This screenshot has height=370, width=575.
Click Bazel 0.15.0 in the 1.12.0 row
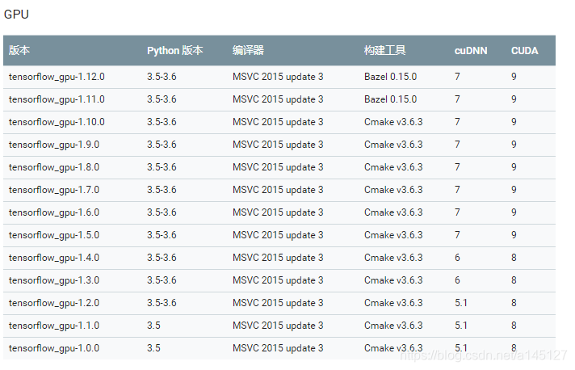pyautogui.click(x=391, y=77)
